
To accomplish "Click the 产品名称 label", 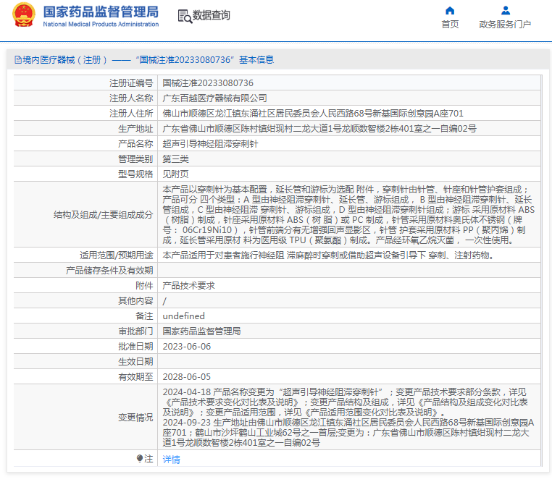I will 135,143.
